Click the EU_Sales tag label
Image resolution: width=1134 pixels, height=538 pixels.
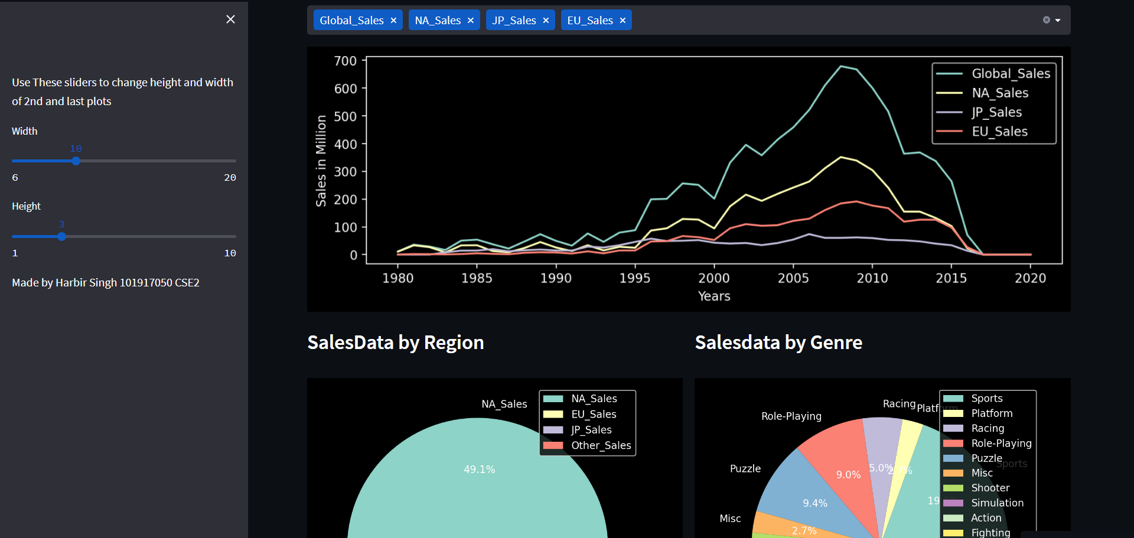click(x=590, y=21)
